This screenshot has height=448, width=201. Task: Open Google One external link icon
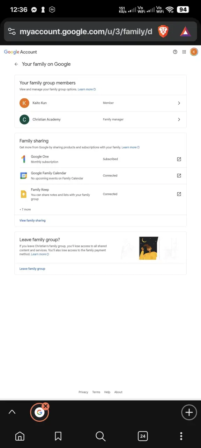click(179, 159)
